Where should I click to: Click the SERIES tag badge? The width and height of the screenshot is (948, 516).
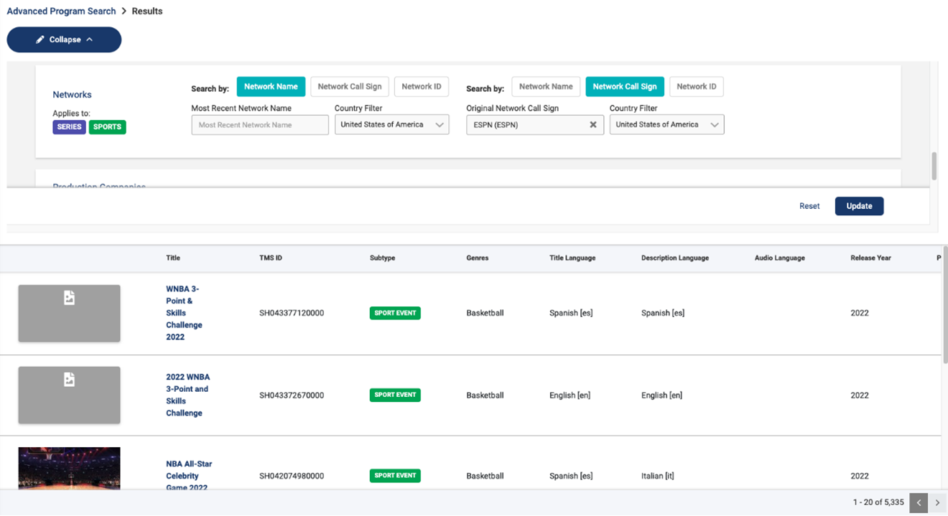click(69, 127)
